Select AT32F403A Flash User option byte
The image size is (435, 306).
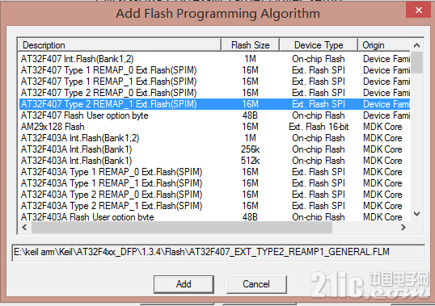tap(214, 216)
